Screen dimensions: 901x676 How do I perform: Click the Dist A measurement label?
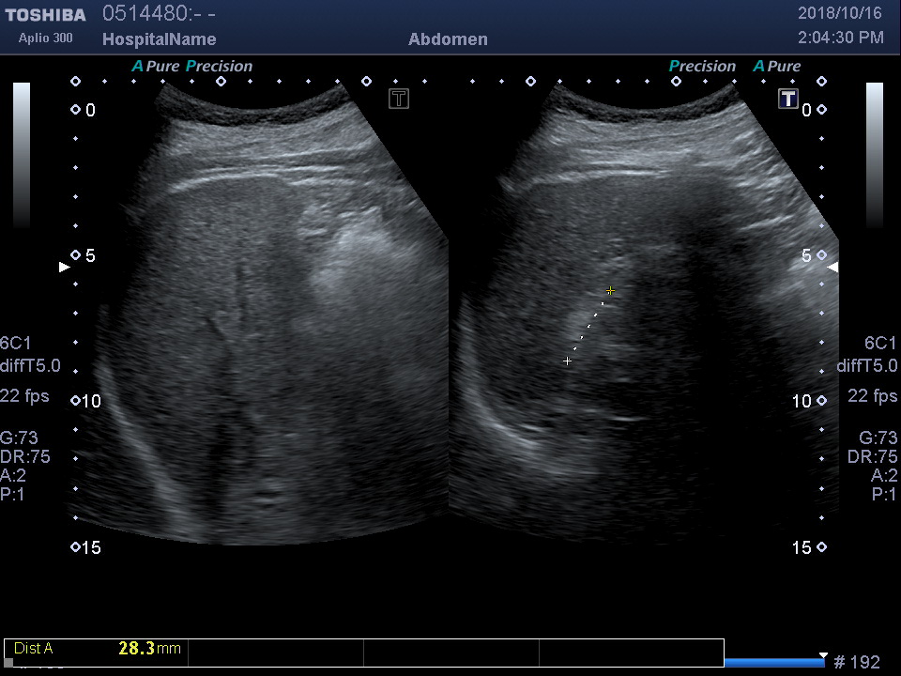click(34, 649)
